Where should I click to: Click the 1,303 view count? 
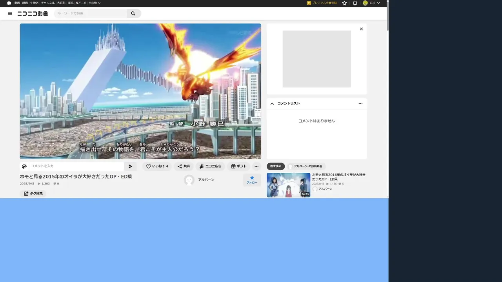click(x=44, y=184)
